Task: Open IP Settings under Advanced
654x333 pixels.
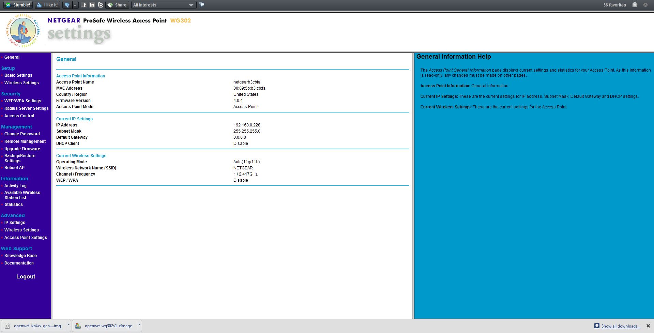Action: pyautogui.click(x=15, y=223)
